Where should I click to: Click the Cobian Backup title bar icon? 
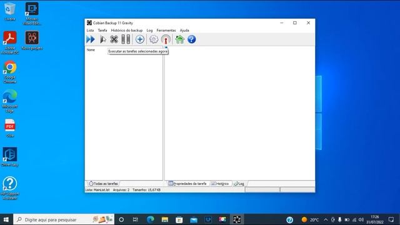[x=89, y=23]
